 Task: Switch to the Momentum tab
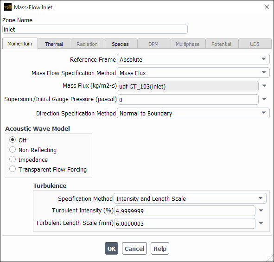pos(20,44)
